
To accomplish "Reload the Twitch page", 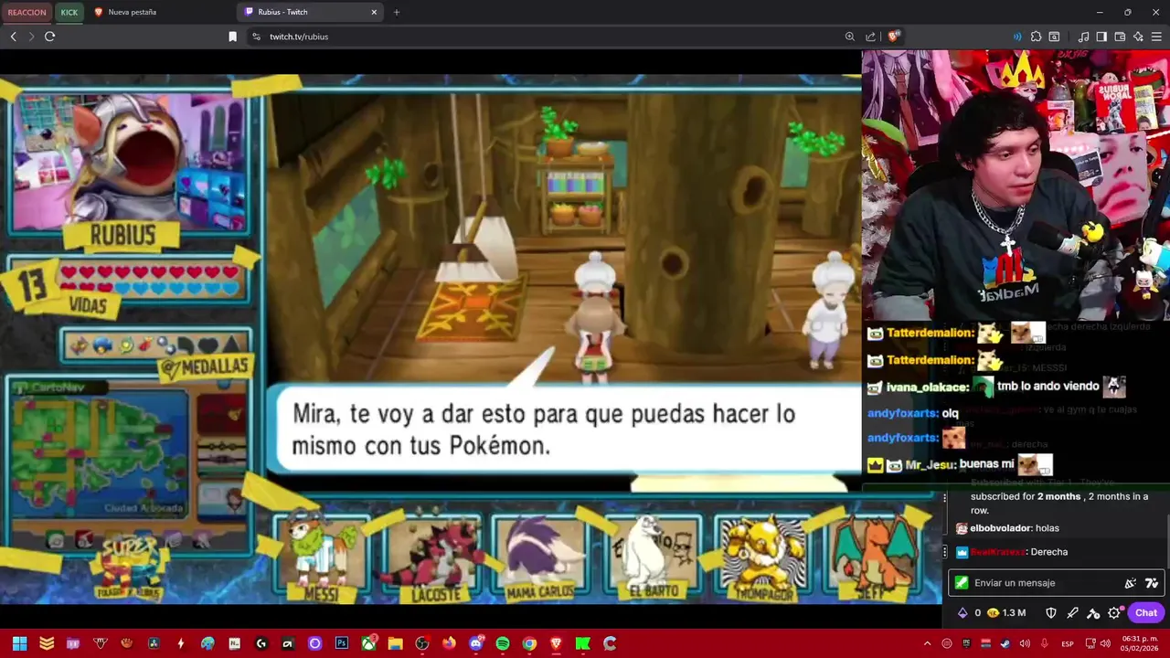I will pyautogui.click(x=49, y=37).
